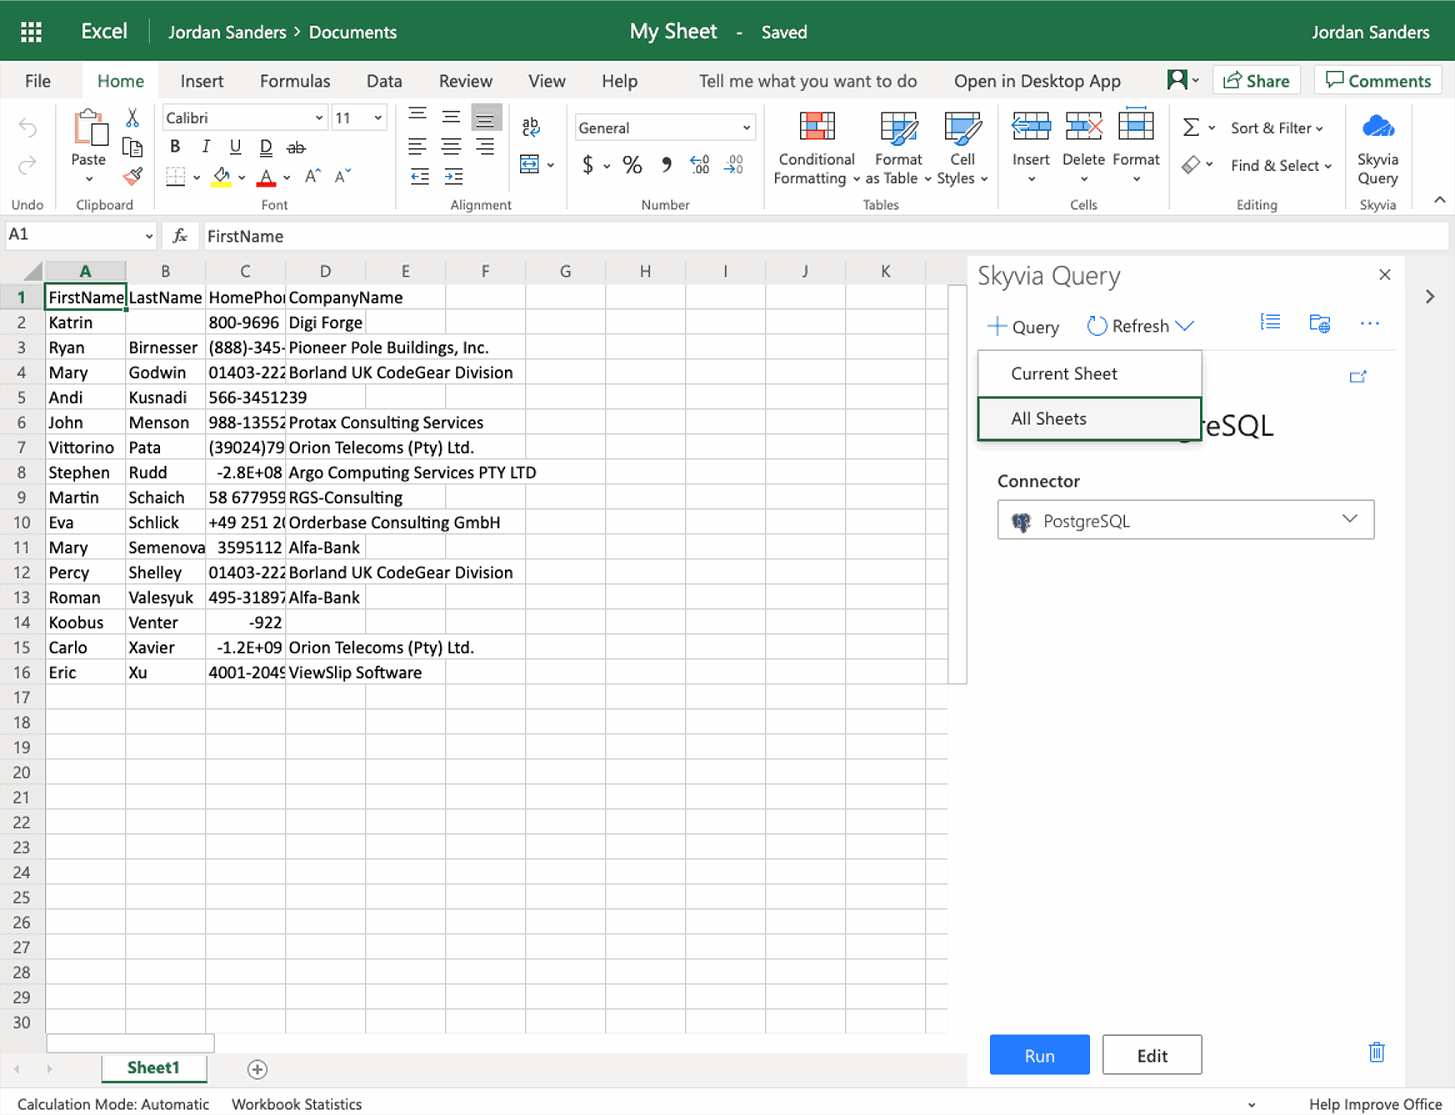The width and height of the screenshot is (1455, 1115).
Task: Toggle Italic formatting
Action: tap(205, 147)
